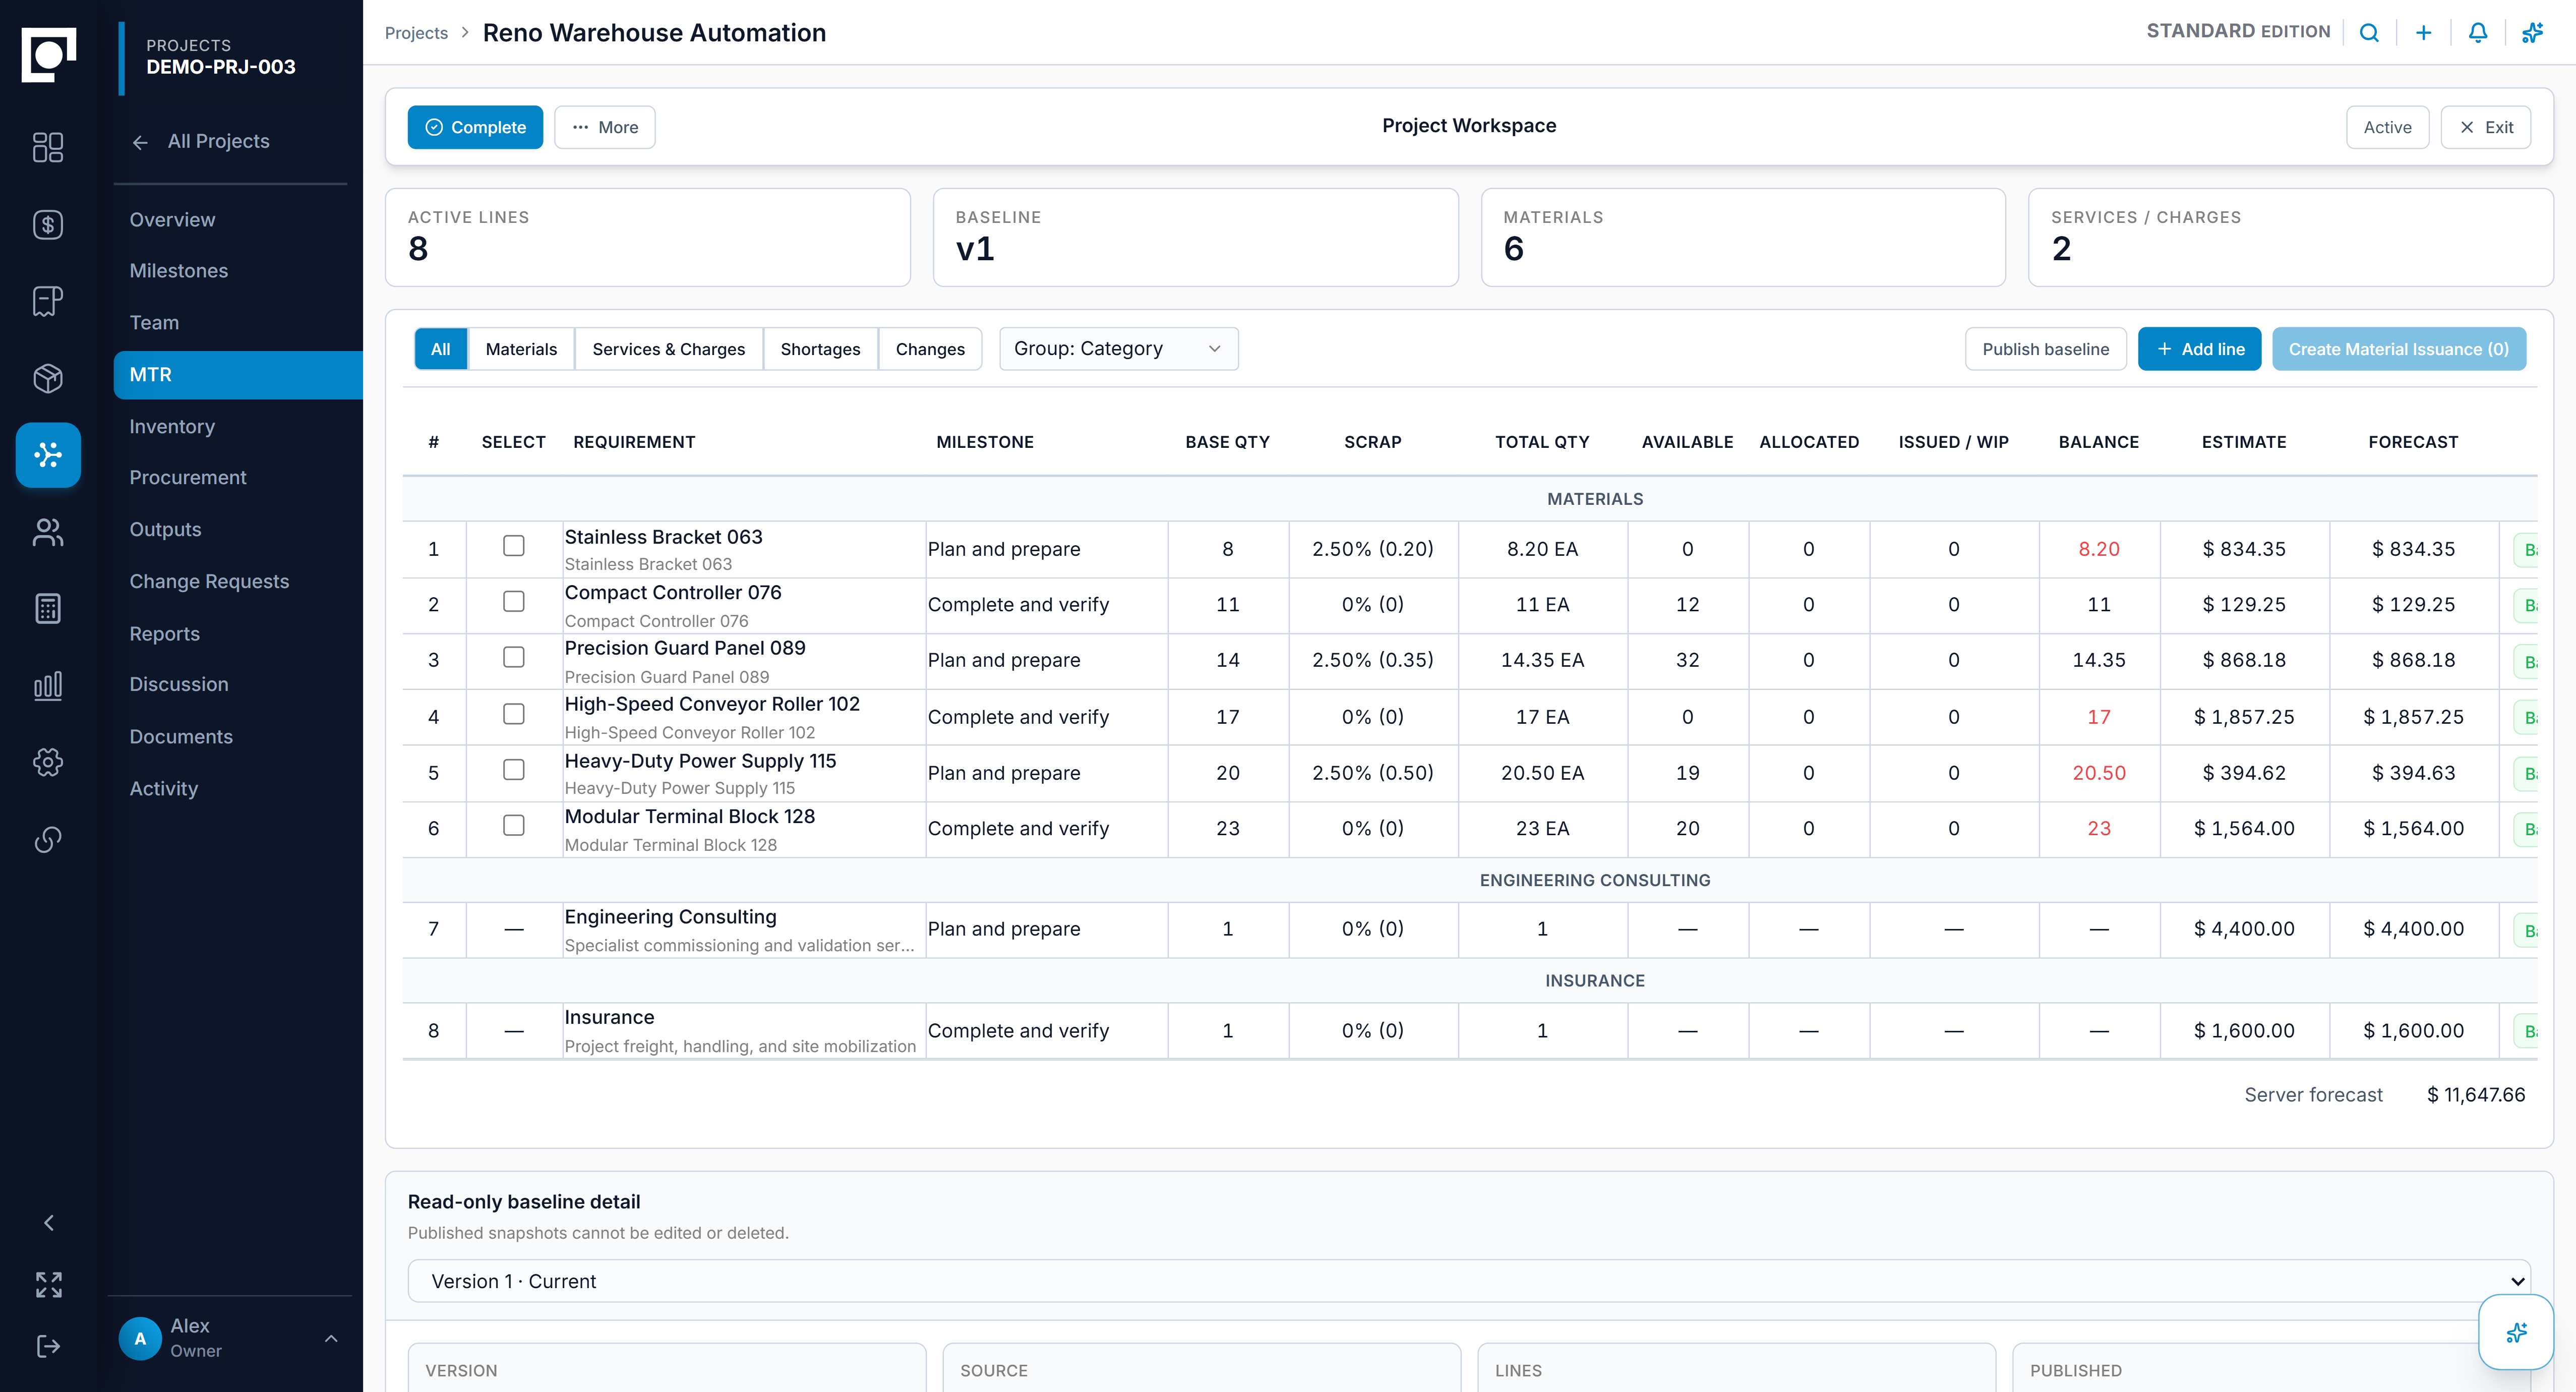Open Inventory in project sidebar
Viewport: 2576px width, 1392px height.
tap(172, 426)
